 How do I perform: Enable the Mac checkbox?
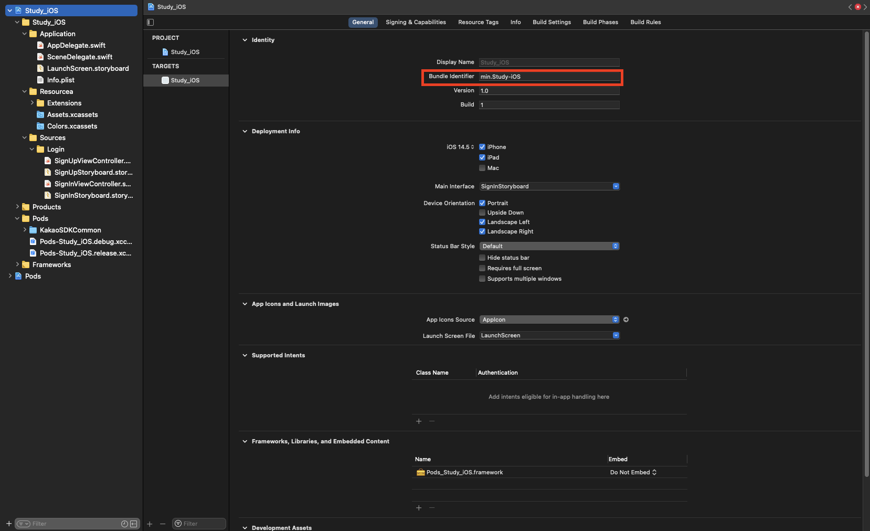(x=482, y=168)
